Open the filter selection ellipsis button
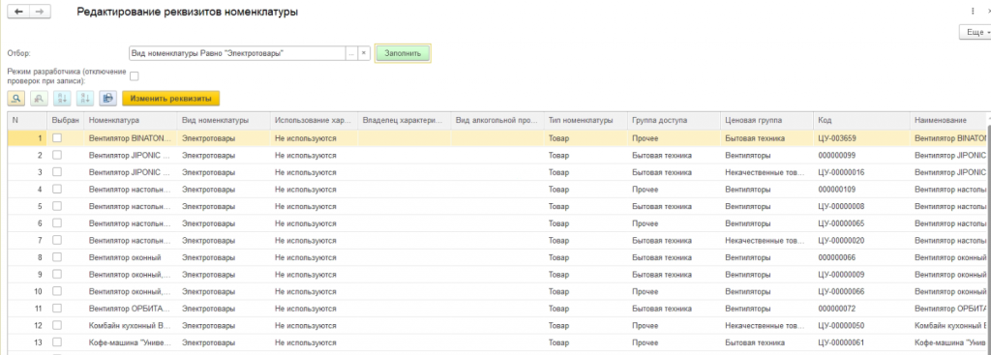The width and height of the screenshot is (991, 355). click(351, 54)
